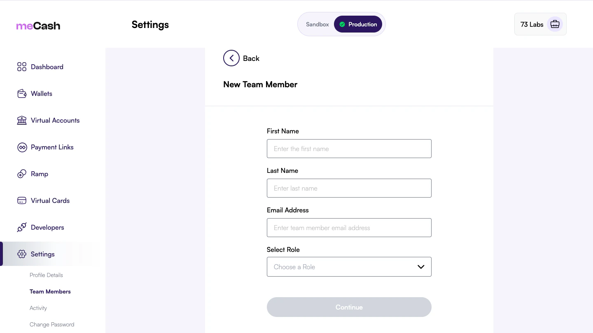Click the Virtual Accounts bank icon
This screenshot has height=333, width=593.
(22, 120)
